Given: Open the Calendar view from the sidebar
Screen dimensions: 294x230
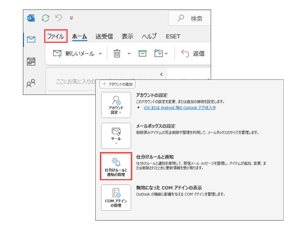Looking at the screenshot, I should [x=31, y=62].
